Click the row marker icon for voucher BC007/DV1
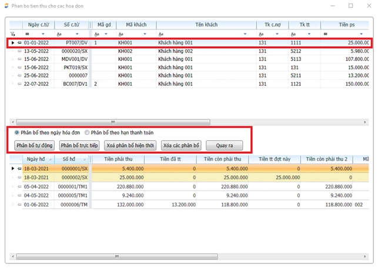Image resolution: width=378 pixels, height=268 pixels. (x=19, y=84)
